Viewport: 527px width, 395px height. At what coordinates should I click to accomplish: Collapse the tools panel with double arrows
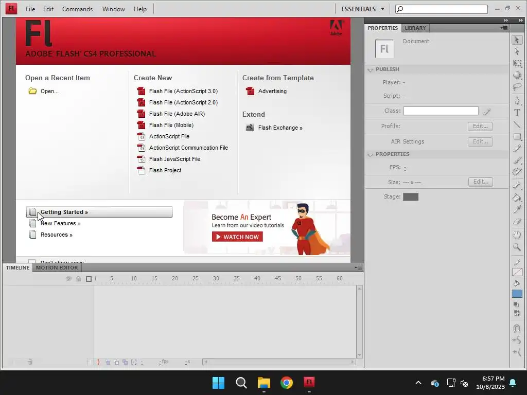[521, 20]
